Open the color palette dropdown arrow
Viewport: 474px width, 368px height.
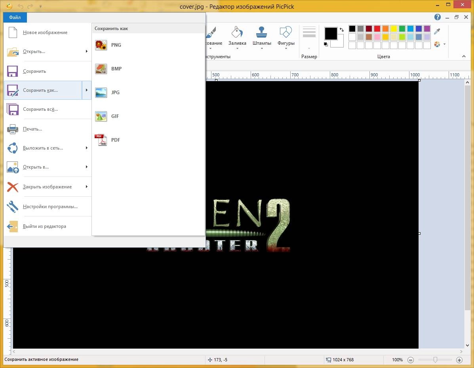[x=444, y=44]
